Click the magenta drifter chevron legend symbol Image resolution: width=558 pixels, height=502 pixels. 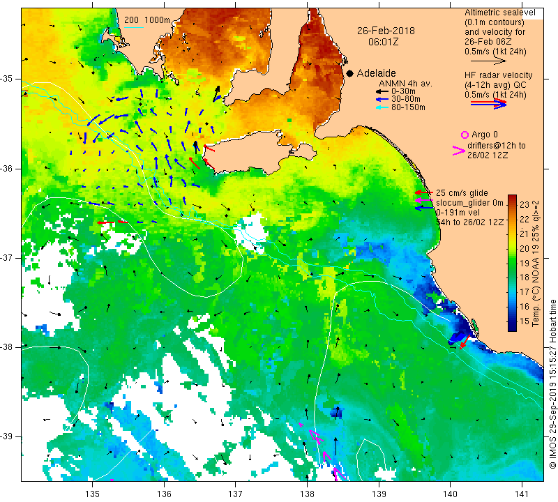pos(459,151)
